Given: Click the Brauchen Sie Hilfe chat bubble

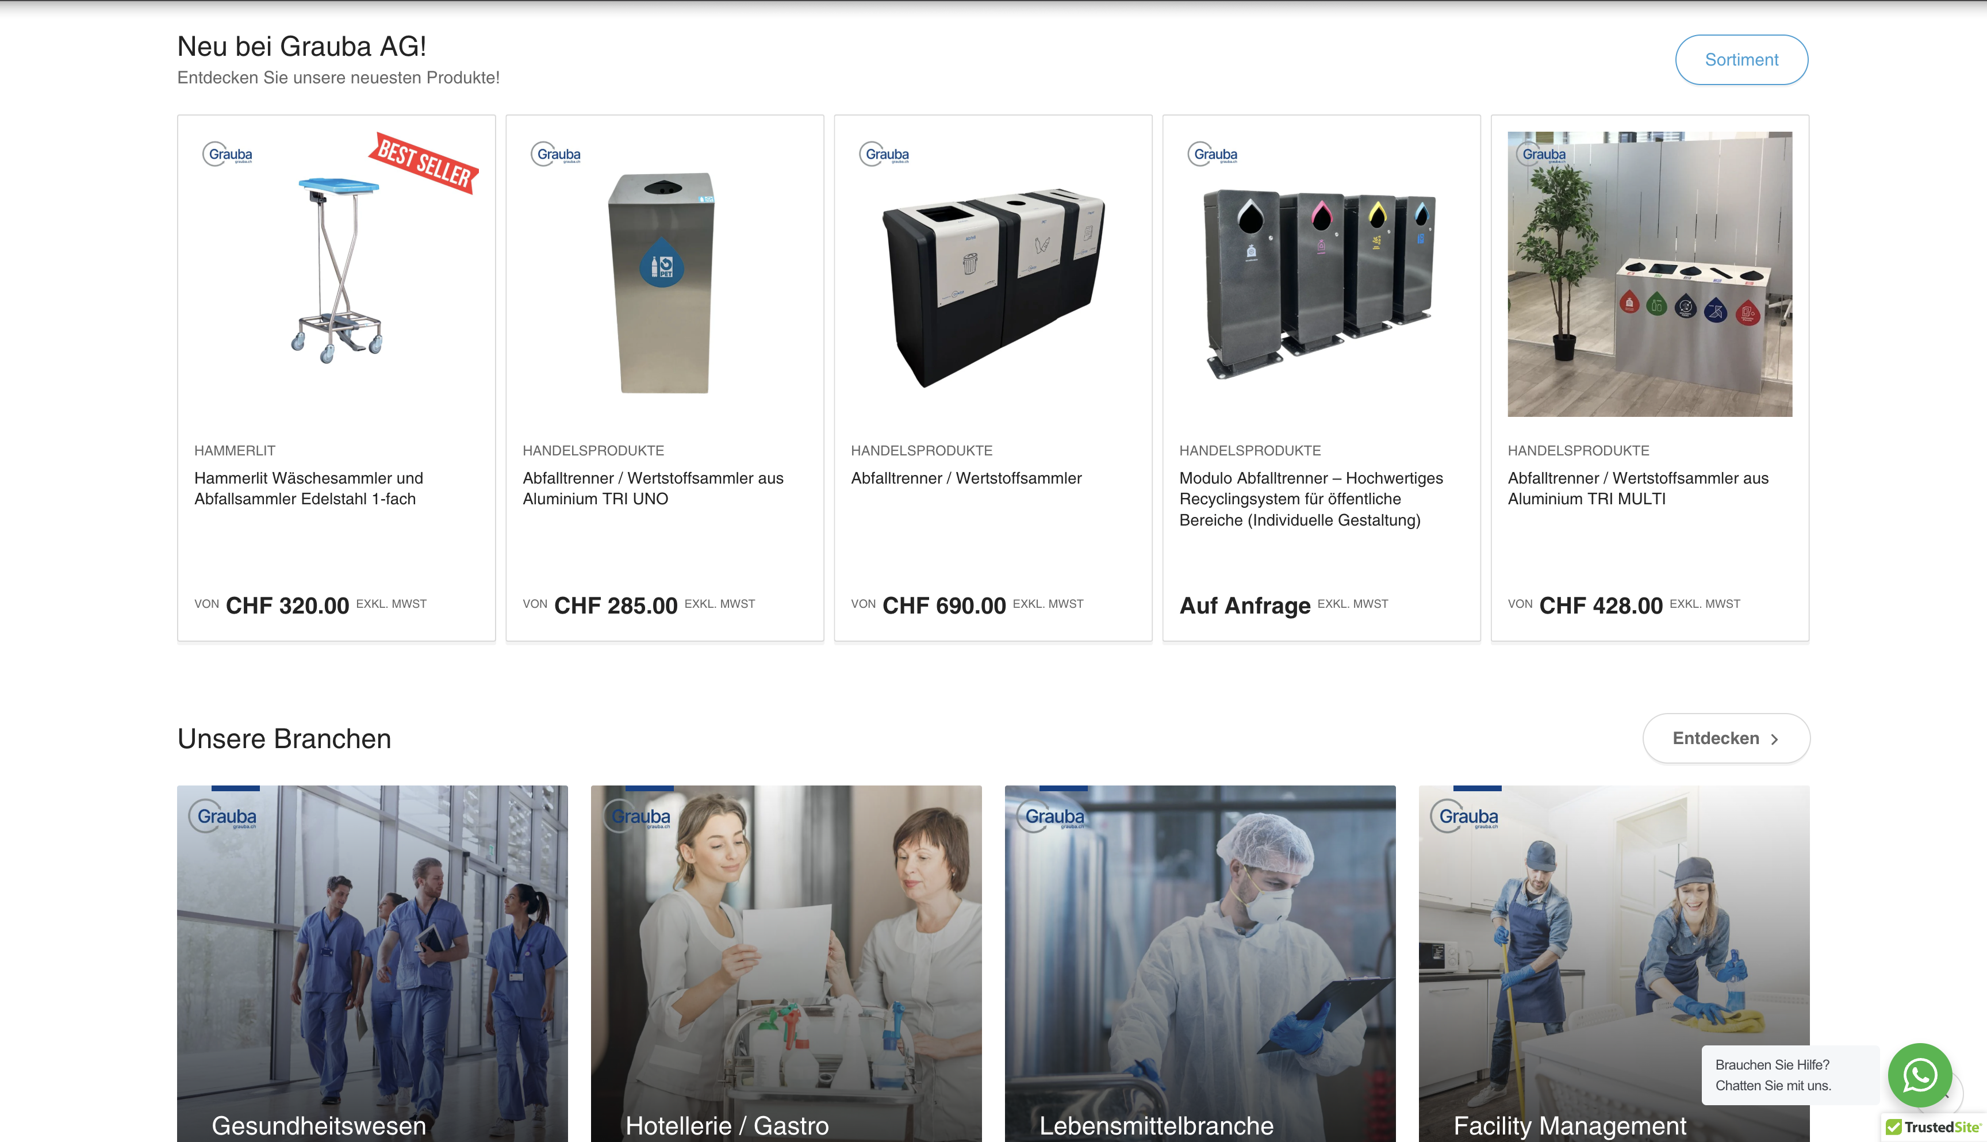Looking at the screenshot, I should click(x=1789, y=1075).
